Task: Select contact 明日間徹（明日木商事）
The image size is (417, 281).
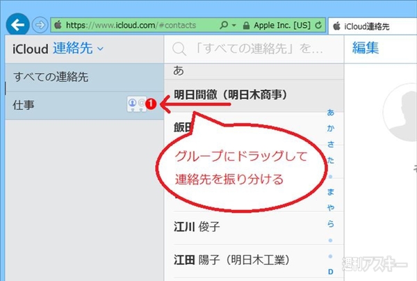Action: pyautogui.click(x=254, y=95)
